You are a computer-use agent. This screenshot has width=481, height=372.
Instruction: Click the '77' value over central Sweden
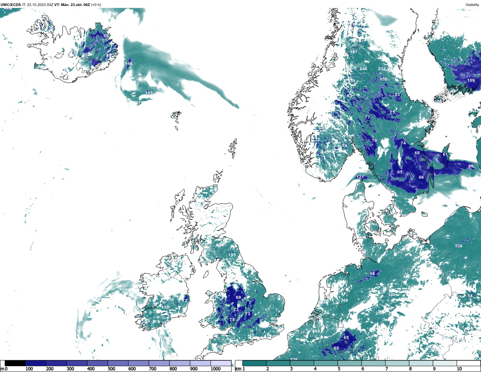tap(368, 117)
